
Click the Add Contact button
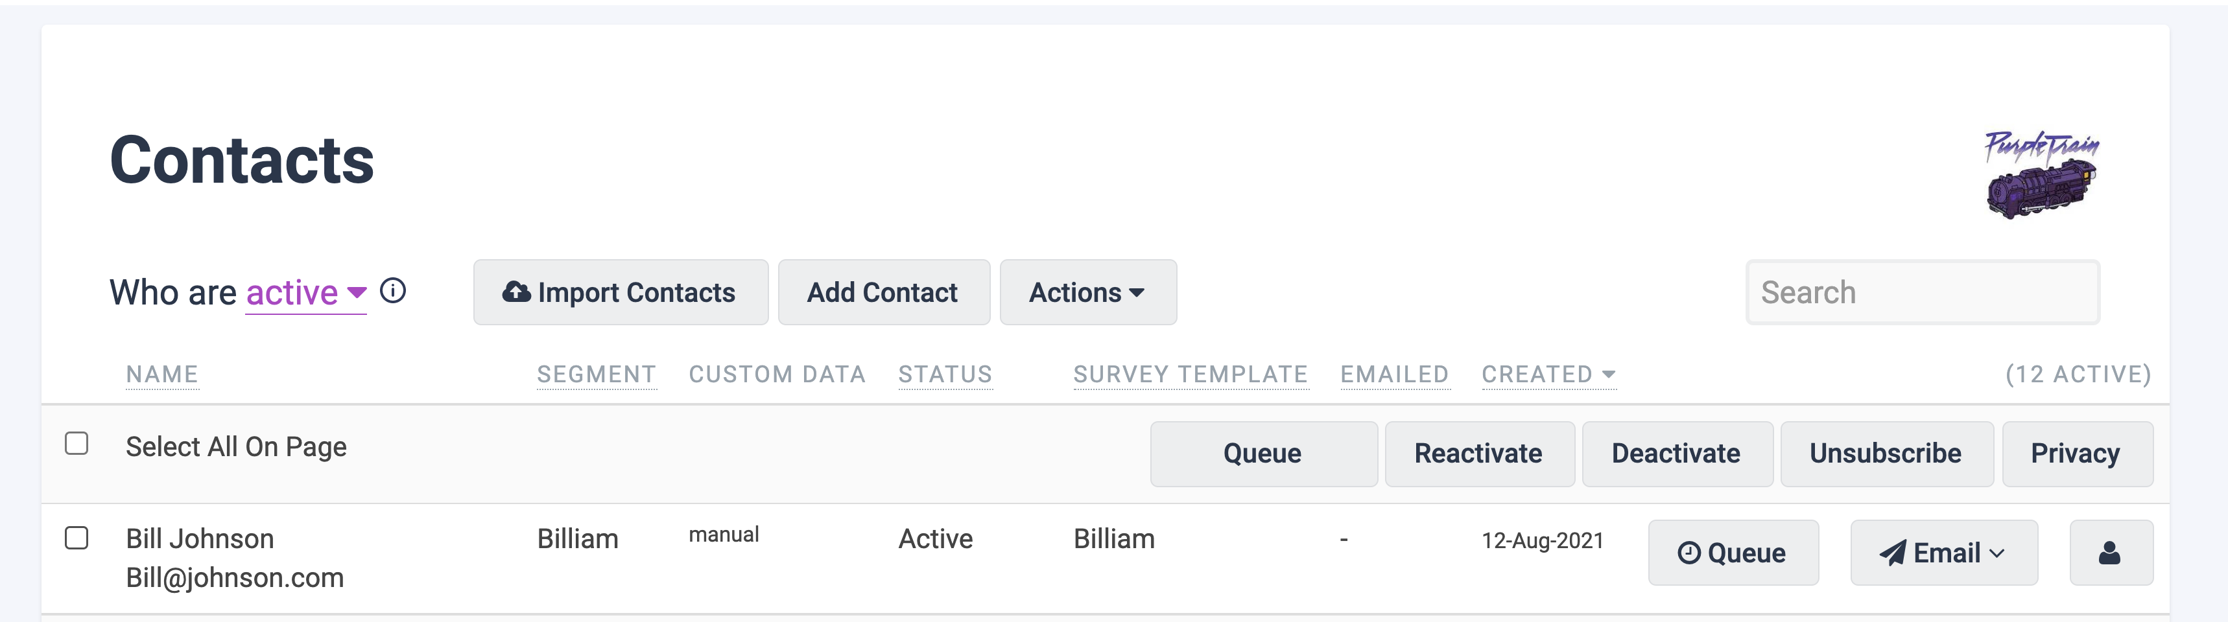click(883, 293)
